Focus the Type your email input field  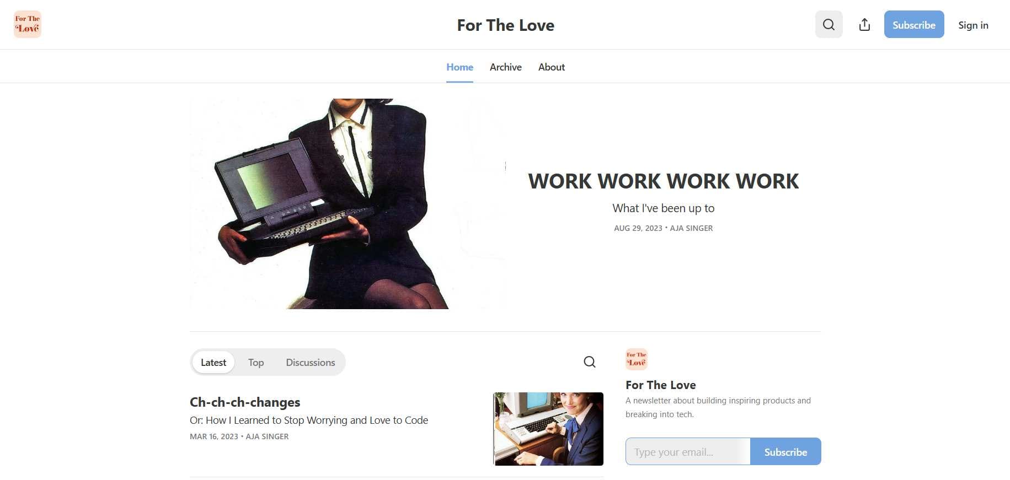pos(688,451)
